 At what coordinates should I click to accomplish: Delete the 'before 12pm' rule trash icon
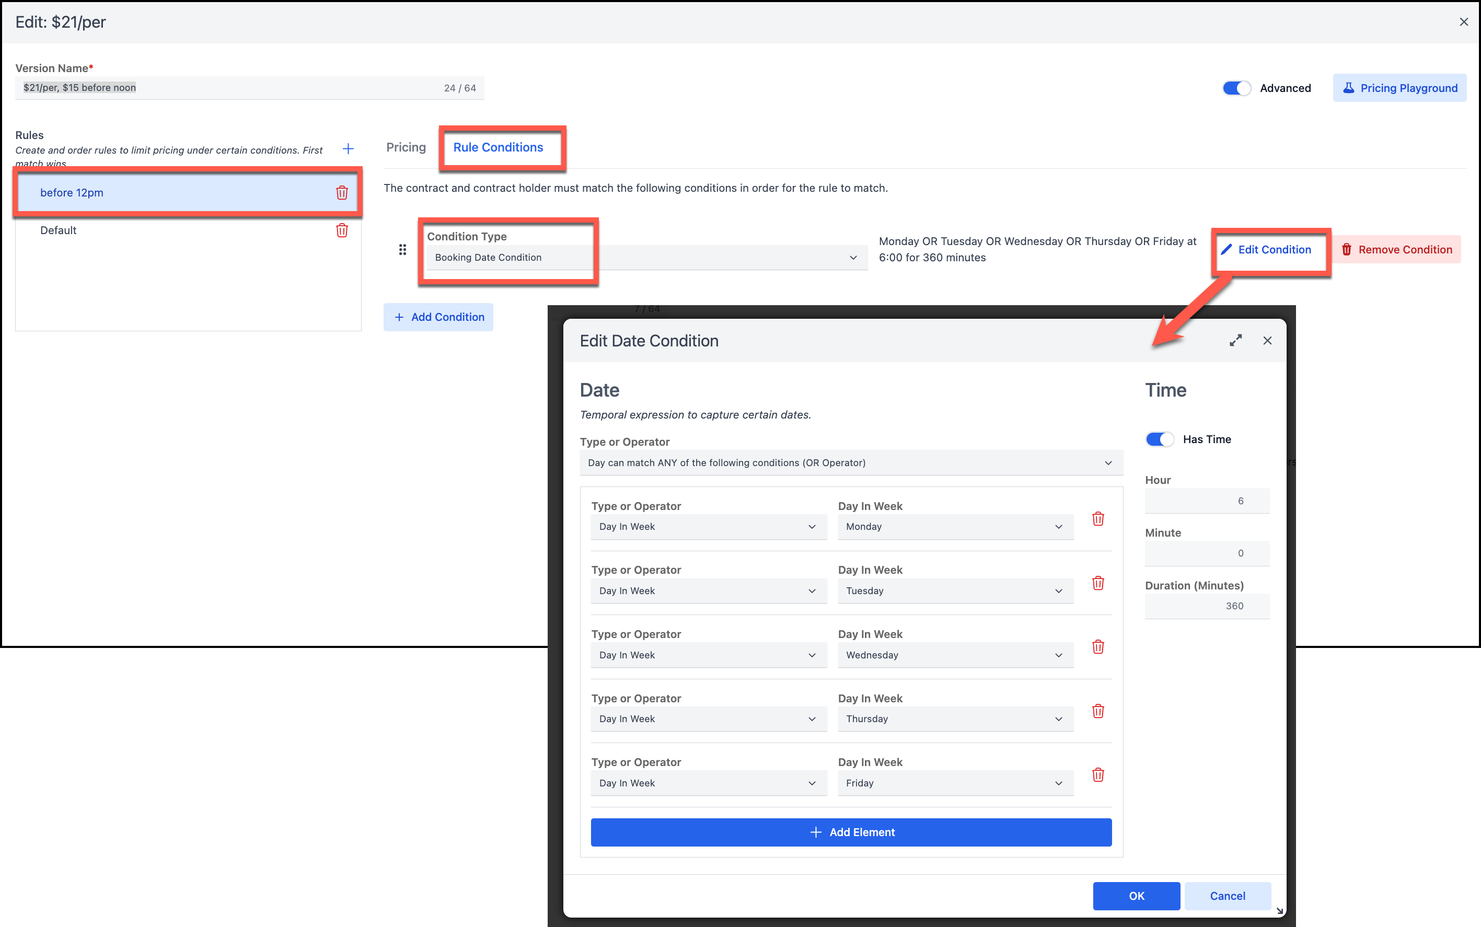341,192
